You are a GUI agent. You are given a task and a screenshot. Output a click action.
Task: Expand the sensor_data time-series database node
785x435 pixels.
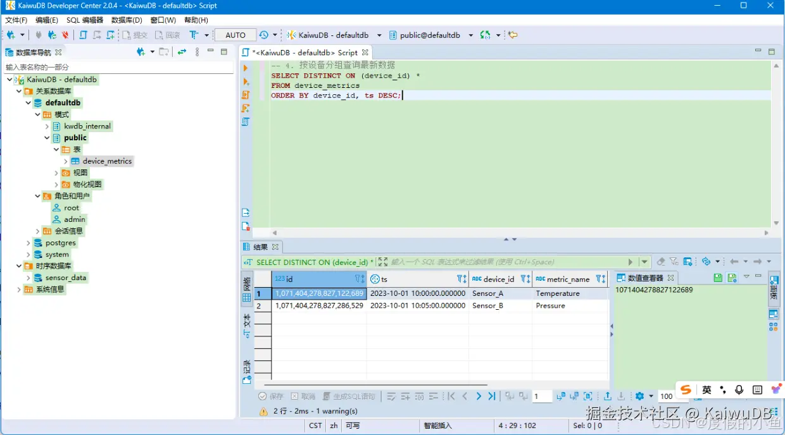tap(28, 278)
